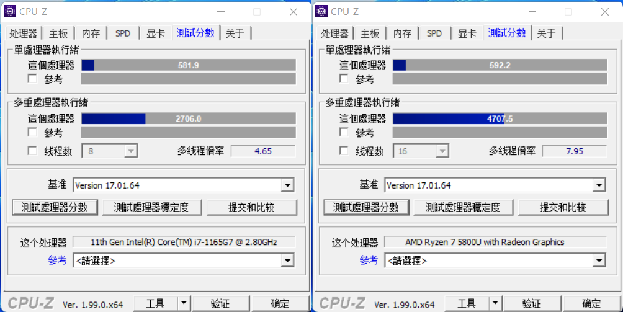Click 验证 button in right window

point(532,304)
